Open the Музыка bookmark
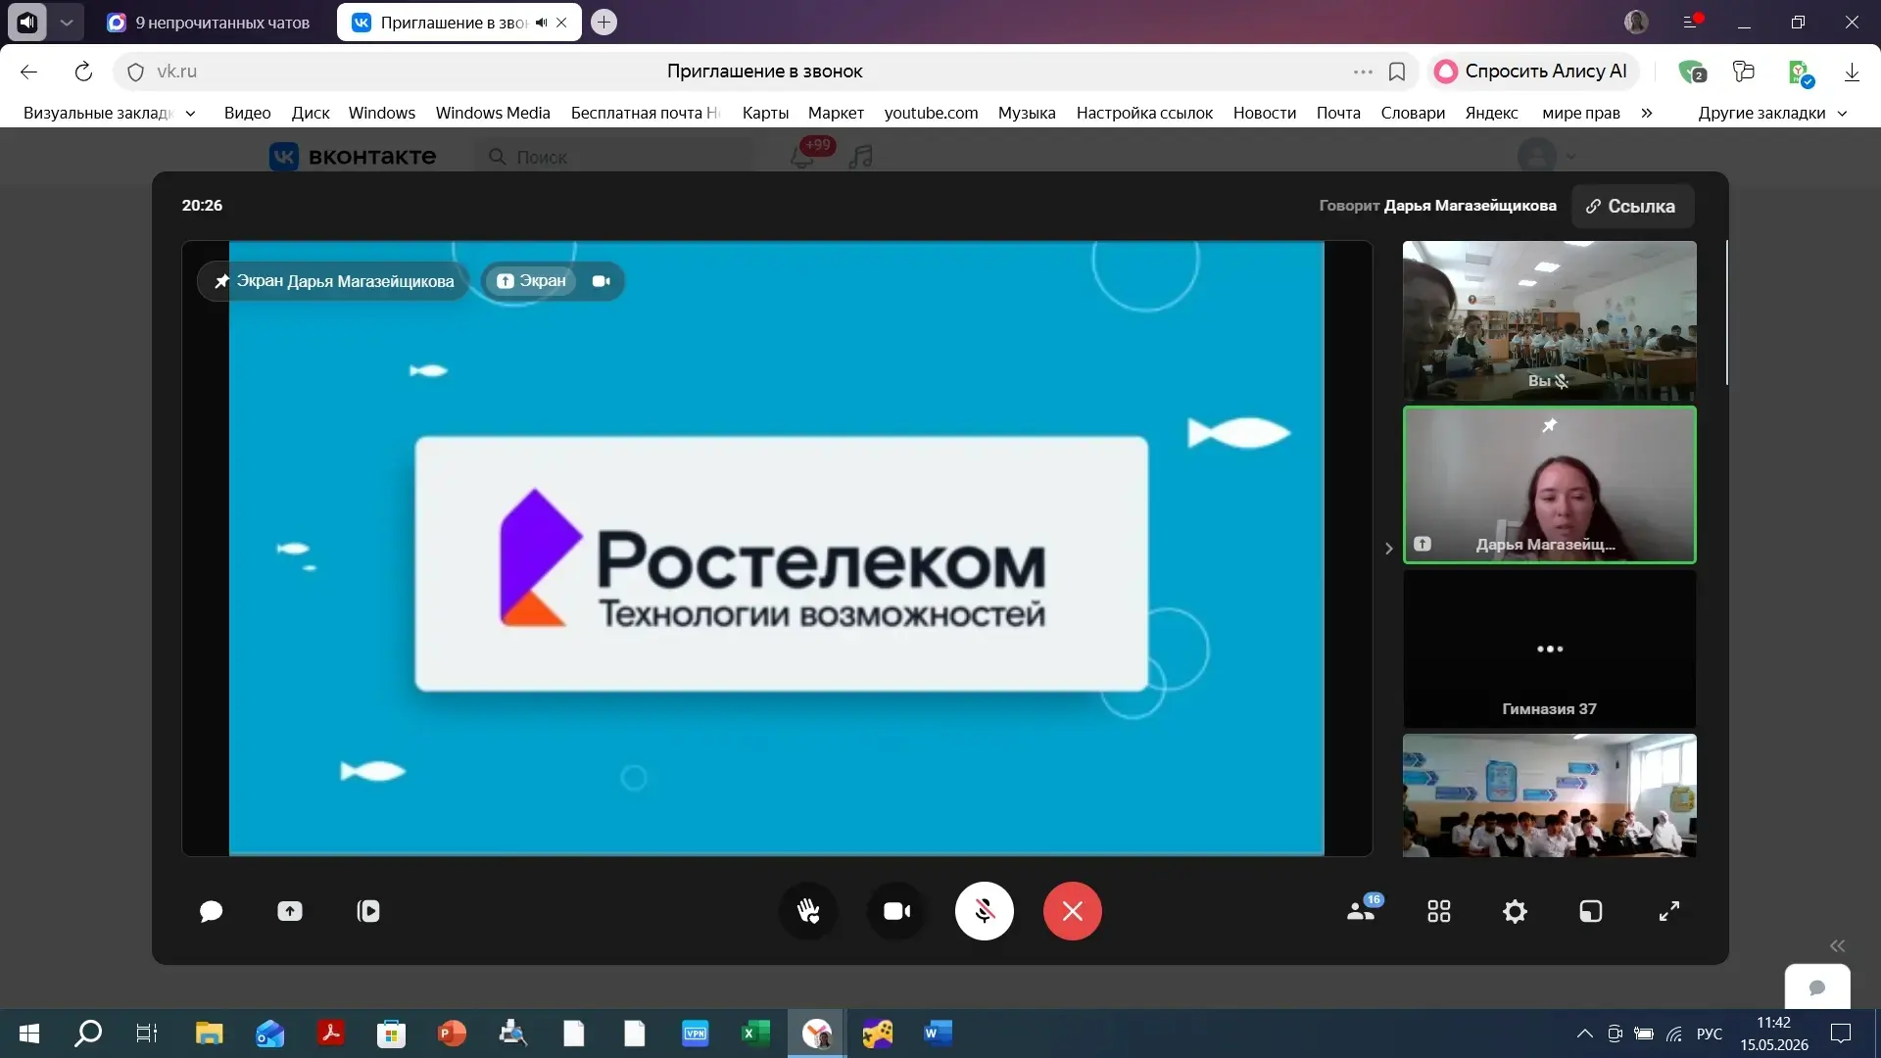This screenshot has width=1881, height=1058. tap(1027, 113)
